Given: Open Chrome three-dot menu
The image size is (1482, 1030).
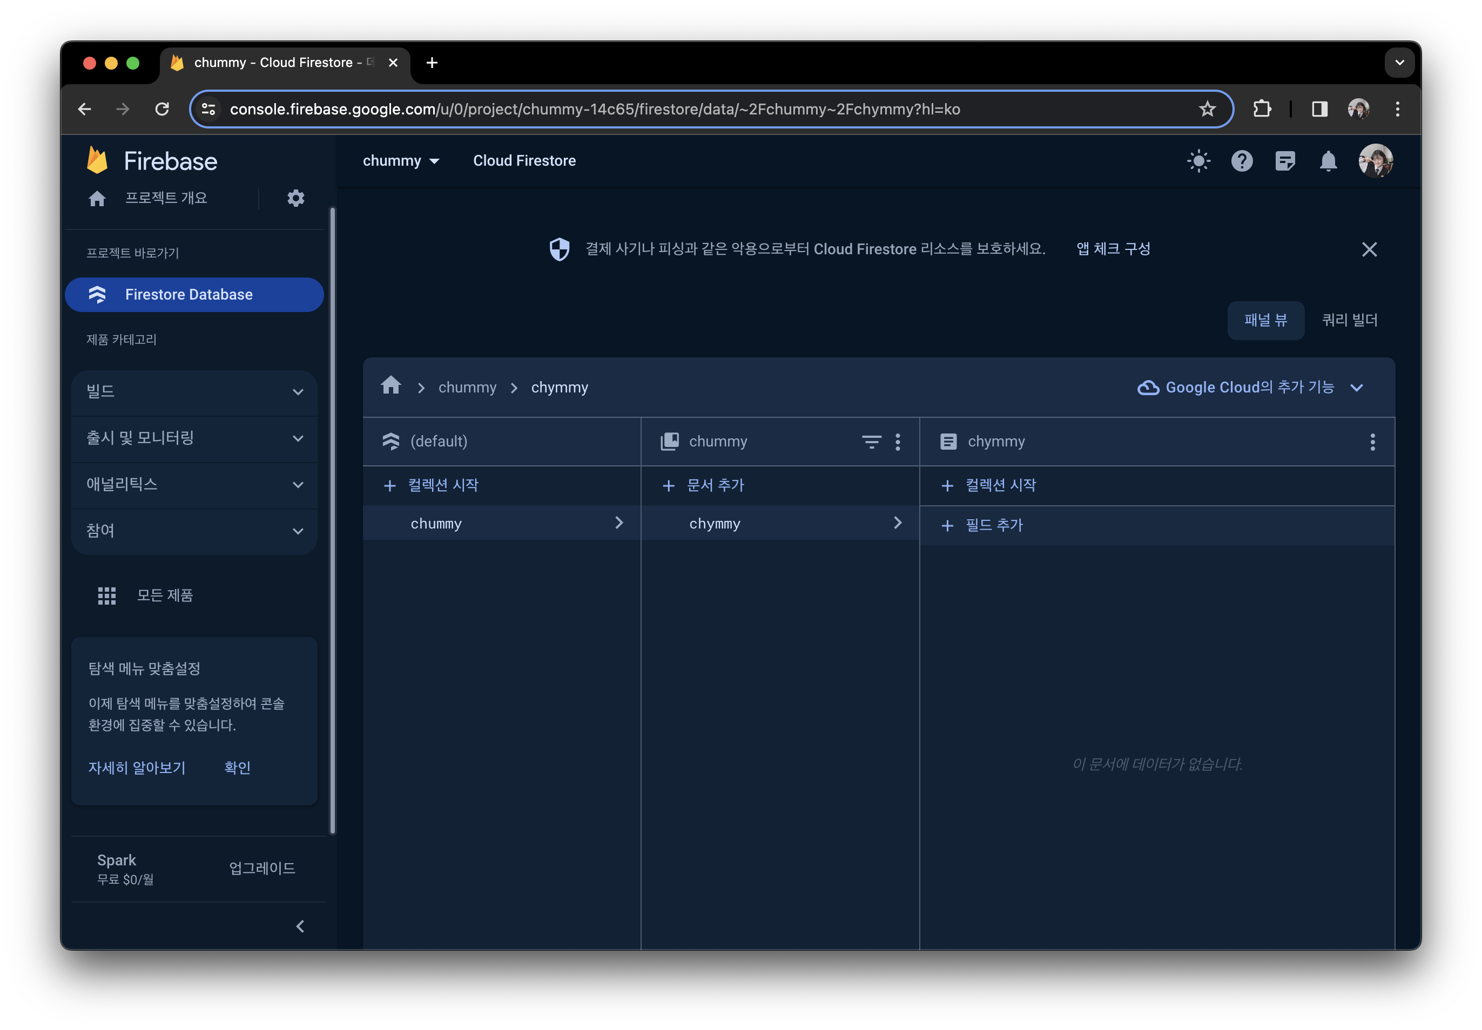Looking at the screenshot, I should (1397, 109).
